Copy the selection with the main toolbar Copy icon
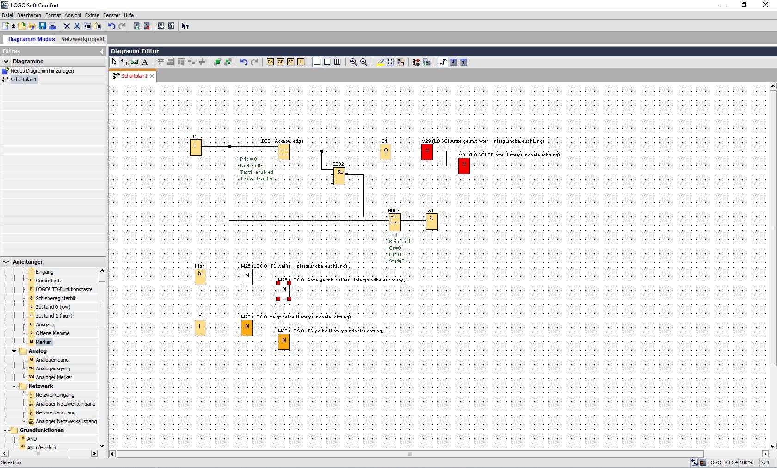The image size is (777, 468). pos(87,26)
